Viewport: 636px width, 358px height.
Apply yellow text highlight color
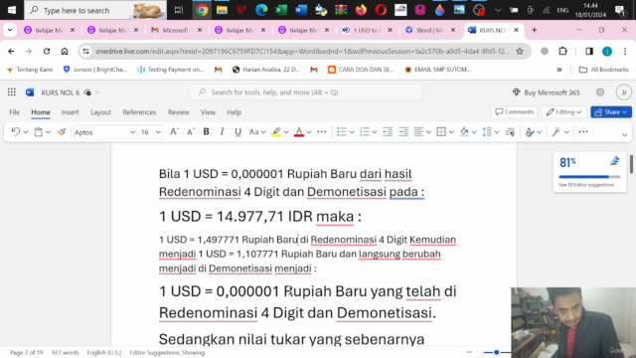276,132
